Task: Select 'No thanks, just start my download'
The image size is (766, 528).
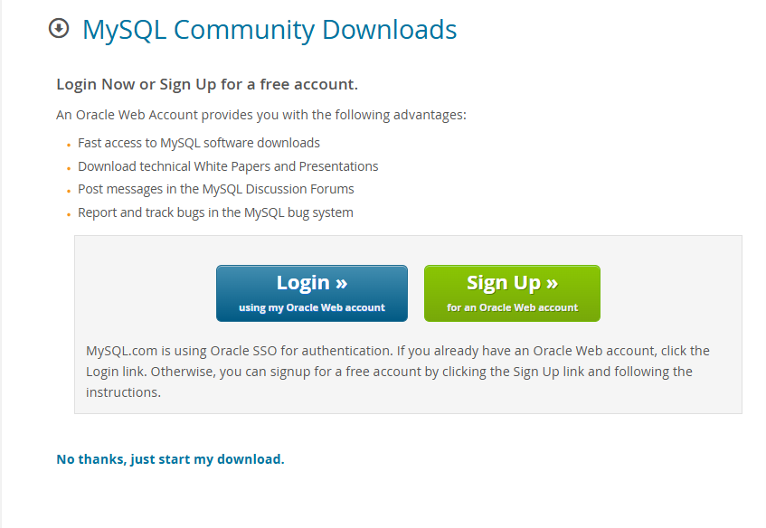Action: [x=170, y=459]
